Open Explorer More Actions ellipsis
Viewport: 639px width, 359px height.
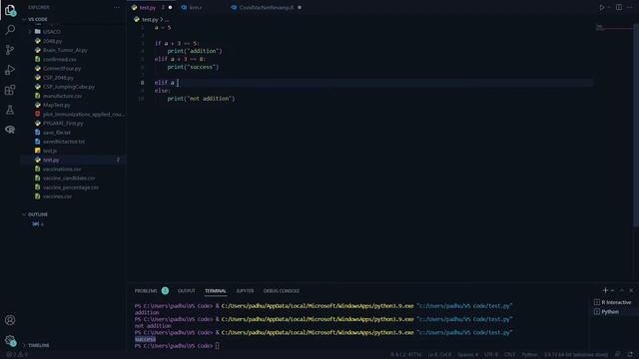[x=117, y=7]
